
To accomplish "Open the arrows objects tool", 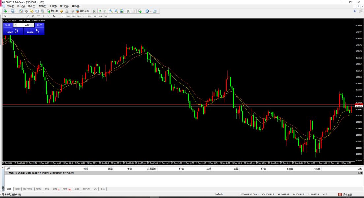I will coord(54,16).
